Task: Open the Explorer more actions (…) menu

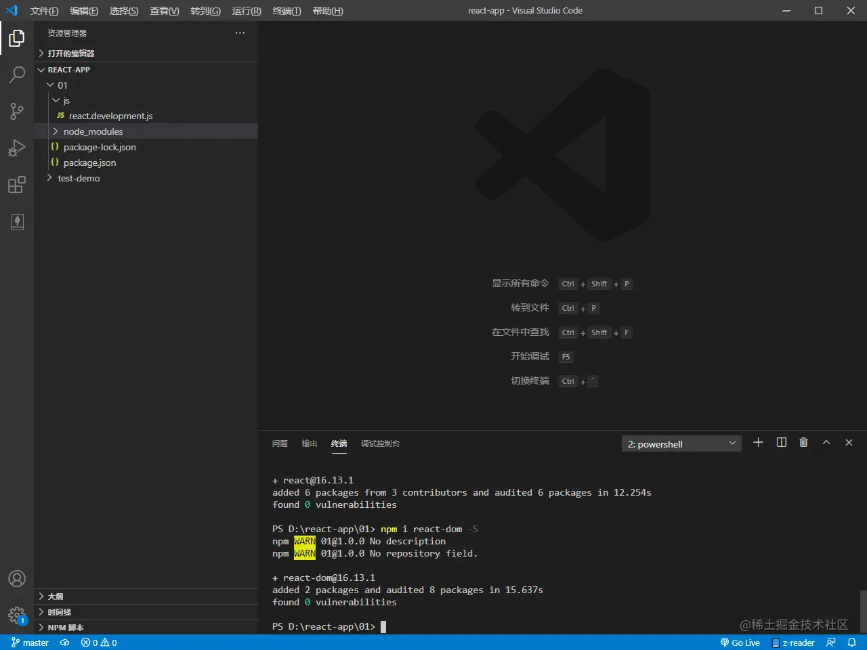Action: tap(240, 33)
